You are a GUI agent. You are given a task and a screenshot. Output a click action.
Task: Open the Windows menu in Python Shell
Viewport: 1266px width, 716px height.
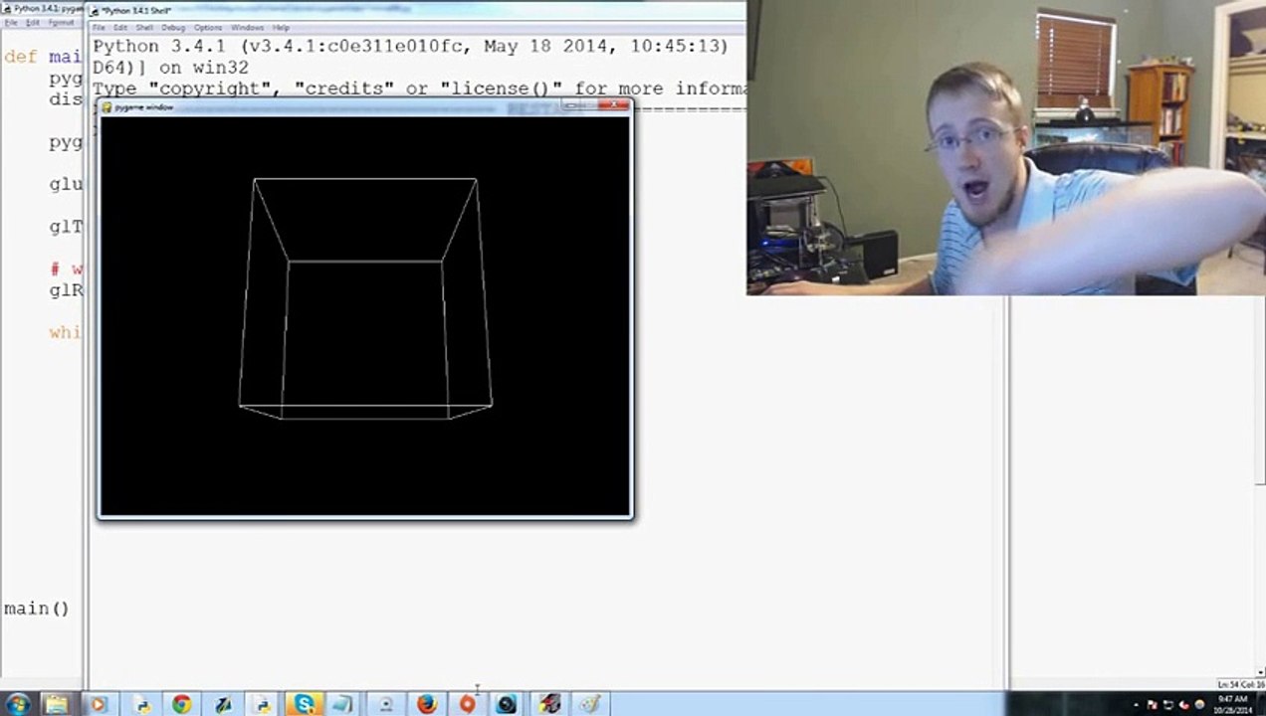click(x=247, y=28)
